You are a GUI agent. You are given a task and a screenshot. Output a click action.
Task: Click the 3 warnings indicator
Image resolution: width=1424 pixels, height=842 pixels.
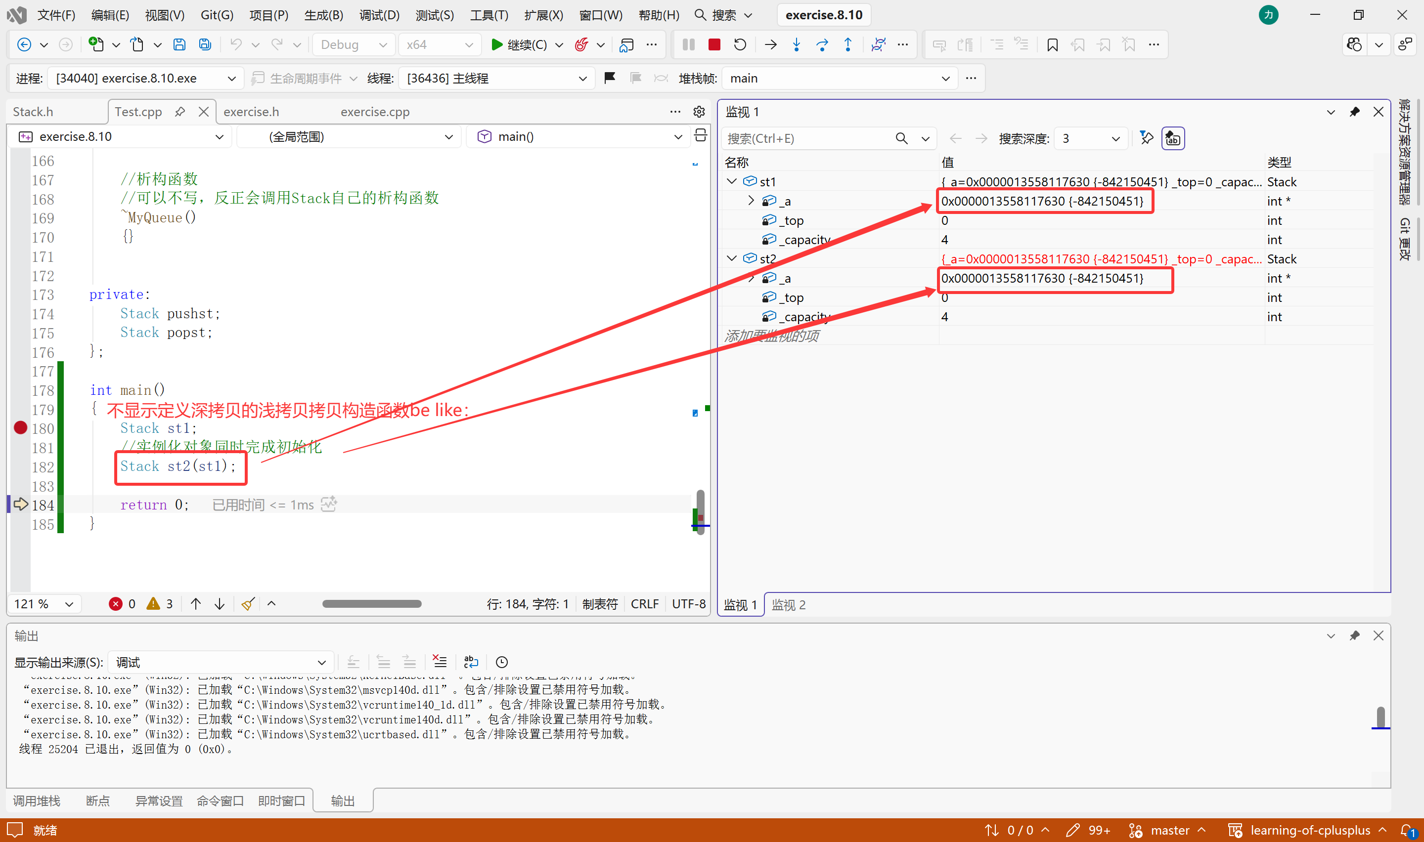(x=160, y=604)
